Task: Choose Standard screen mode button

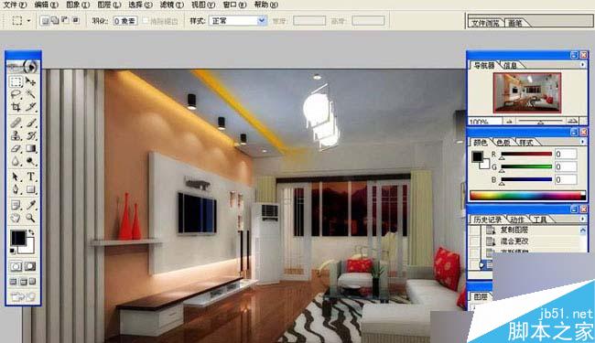Action: 14,281
